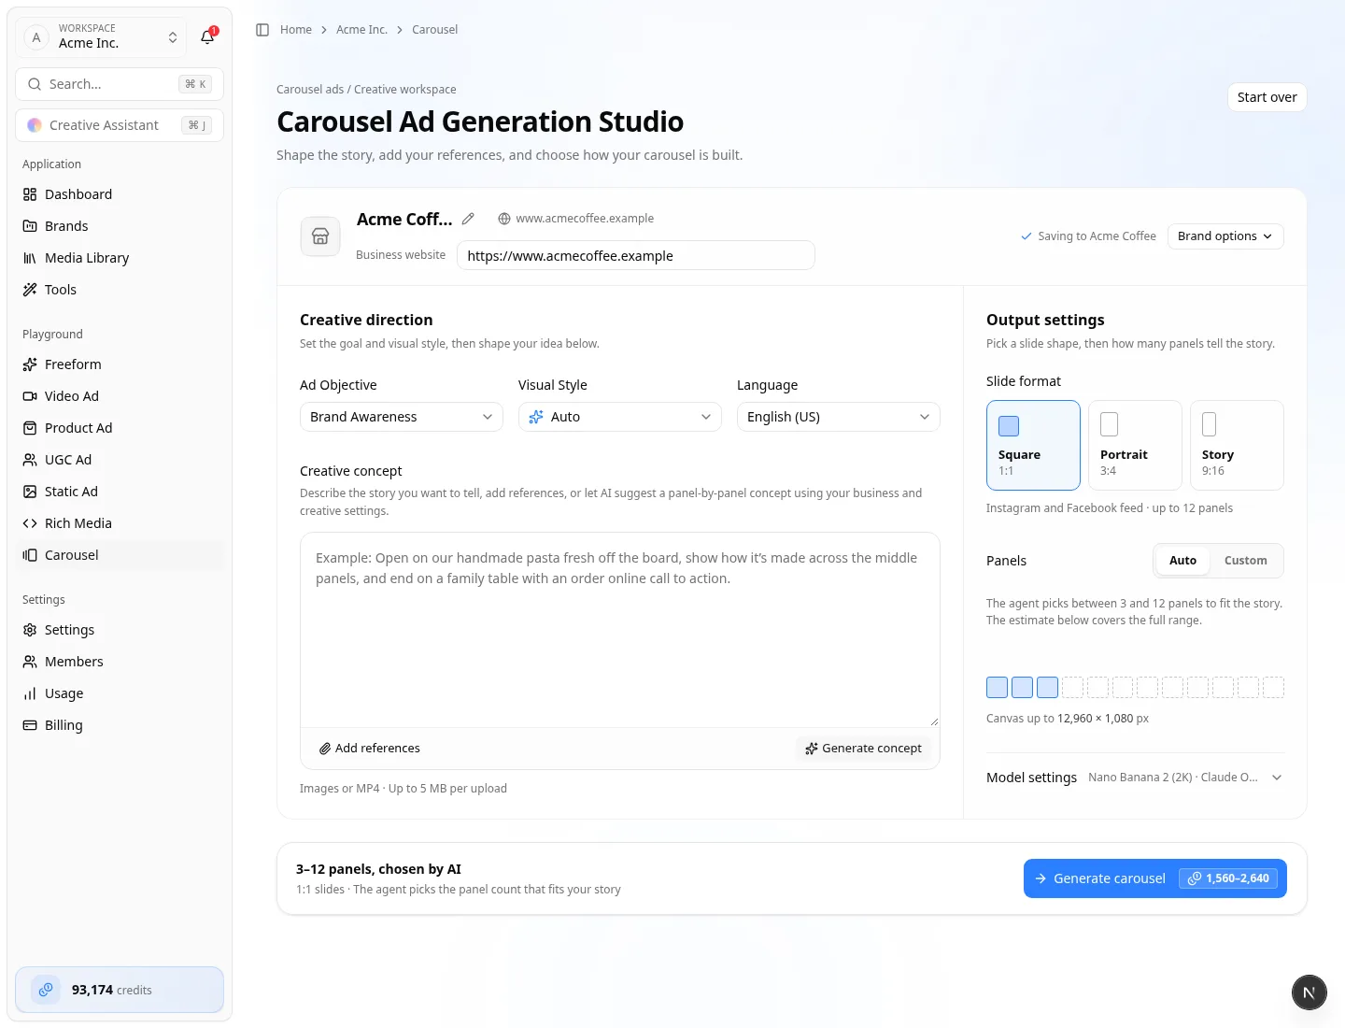1345x1028 pixels.
Task: Switch Panels mode to Auto
Action: pyautogui.click(x=1182, y=561)
